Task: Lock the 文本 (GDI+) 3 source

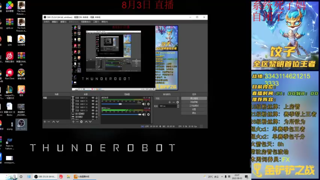Action: coord(96,110)
